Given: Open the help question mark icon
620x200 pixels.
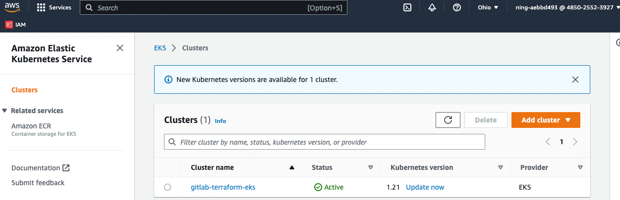Looking at the screenshot, I should coord(457,7).
